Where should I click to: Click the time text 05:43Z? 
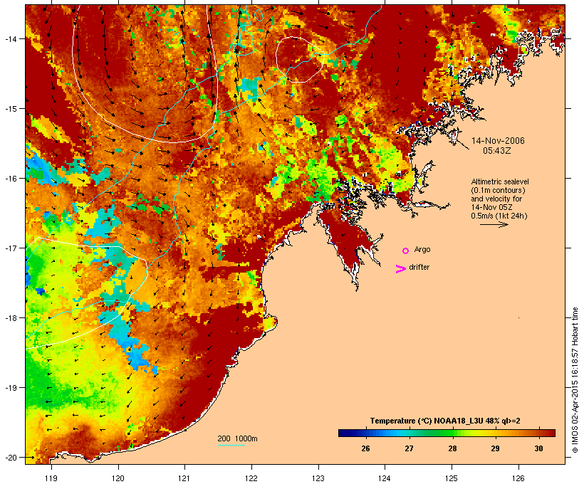497,151
